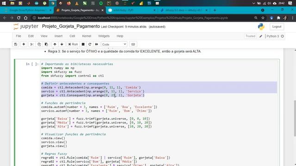Open the Help menu
This screenshot has width=296, height=166.
(x=120, y=36)
